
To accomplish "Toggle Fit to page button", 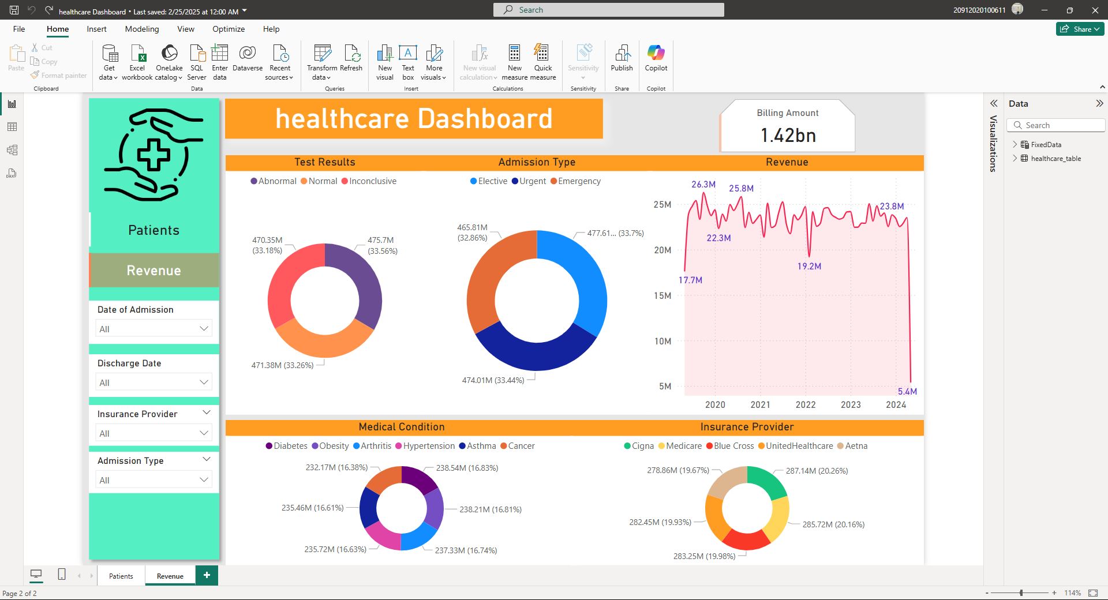I will point(1093,593).
